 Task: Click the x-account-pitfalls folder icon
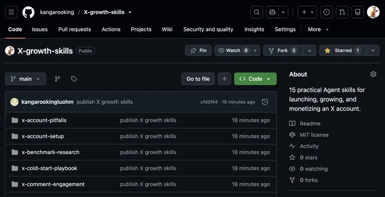point(15,120)
